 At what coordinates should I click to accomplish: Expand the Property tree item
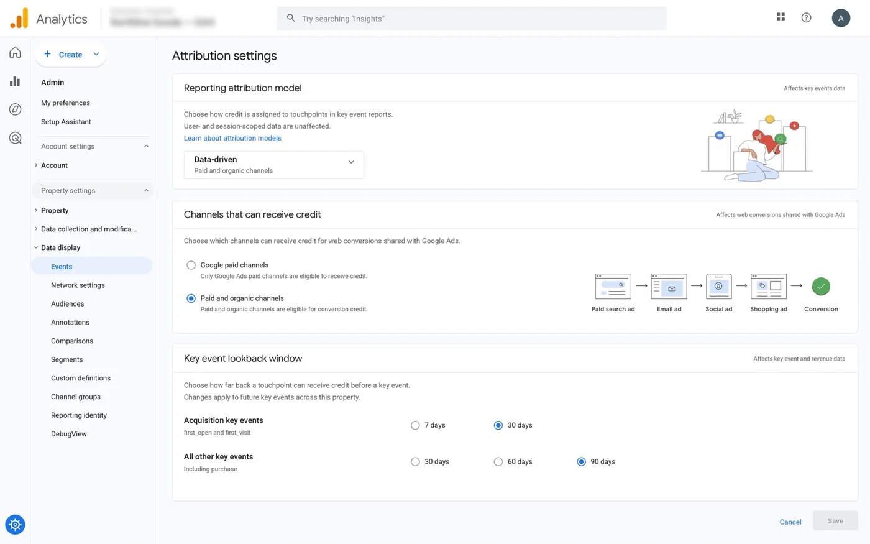[36, 210]
